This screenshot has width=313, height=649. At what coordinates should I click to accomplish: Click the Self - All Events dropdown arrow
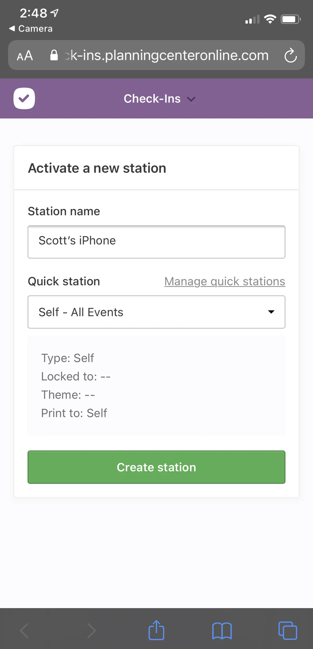click(x=271, y=312)
